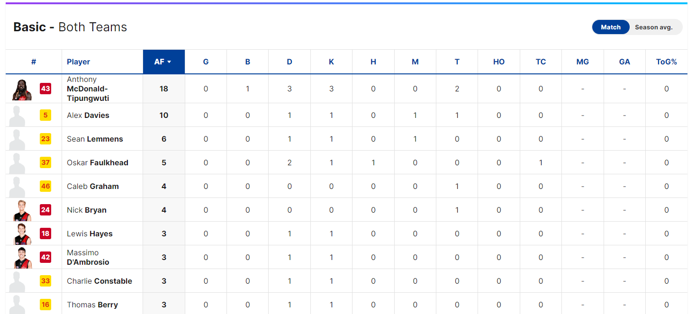Click the red number 18 jersey badge

45,233
